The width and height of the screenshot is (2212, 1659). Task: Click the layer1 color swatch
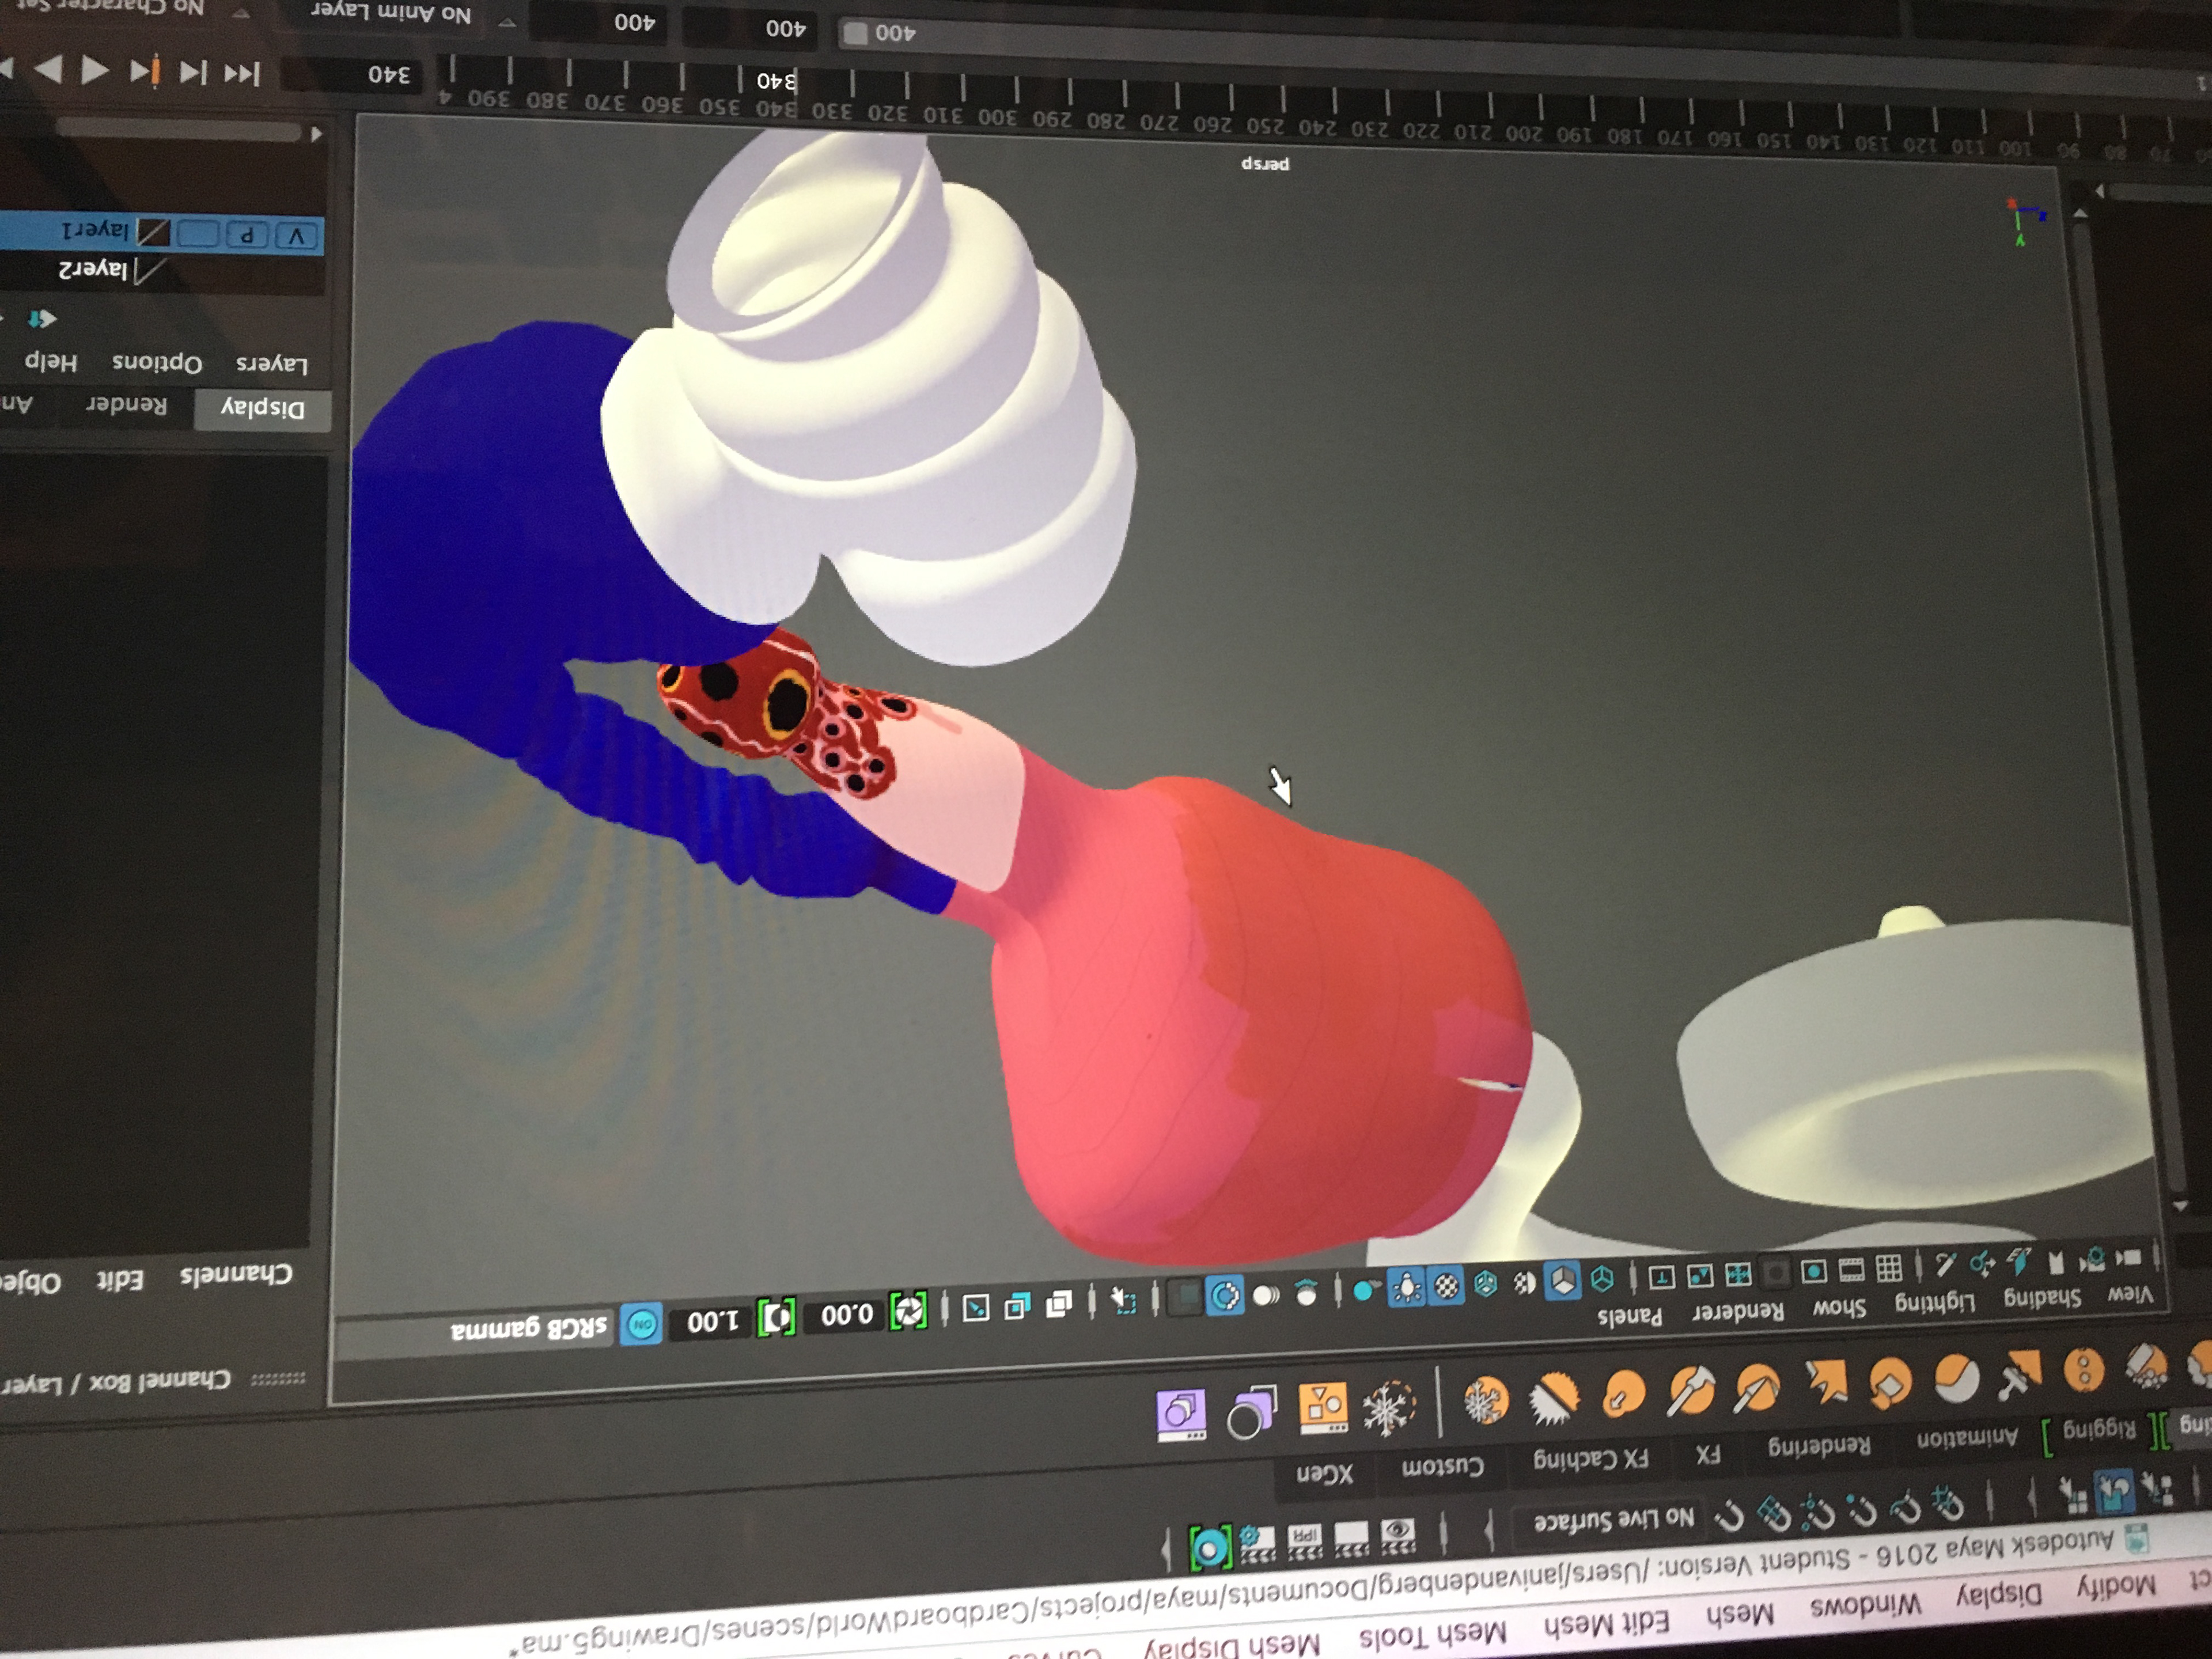tap(153, 233)
